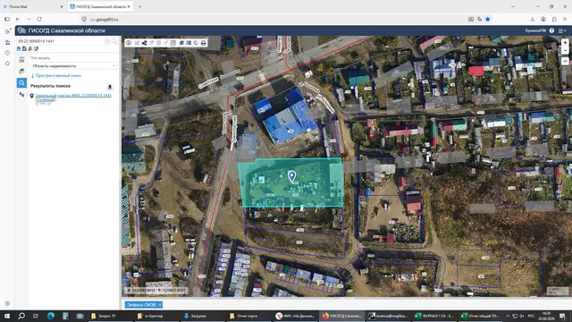This screenshot has height=322, width=572.
Task: Open the route/footprints panel icon in sidebar
Action: [x=21, y=95]
